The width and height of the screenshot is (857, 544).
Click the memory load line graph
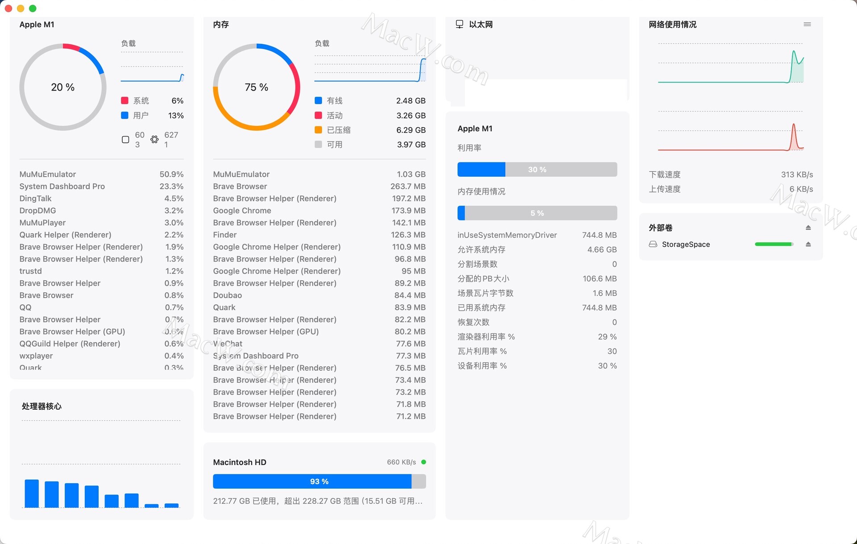[370, 69]
